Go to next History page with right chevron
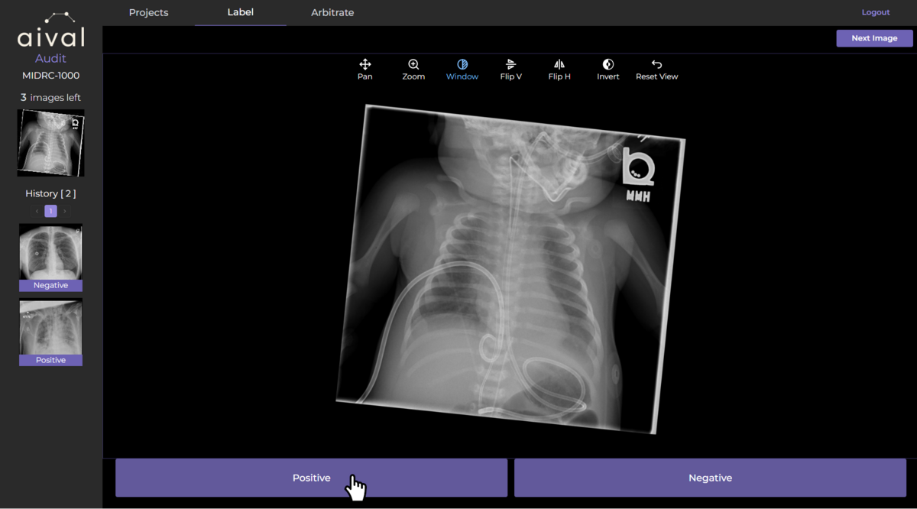This screenshot has width=917, height=509. [63, 211]
